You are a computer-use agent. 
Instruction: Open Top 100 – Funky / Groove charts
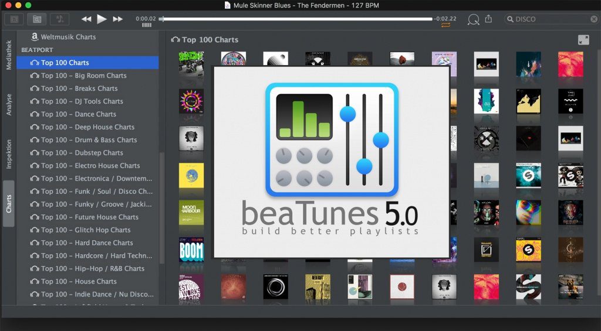click(x=97, y=204)
